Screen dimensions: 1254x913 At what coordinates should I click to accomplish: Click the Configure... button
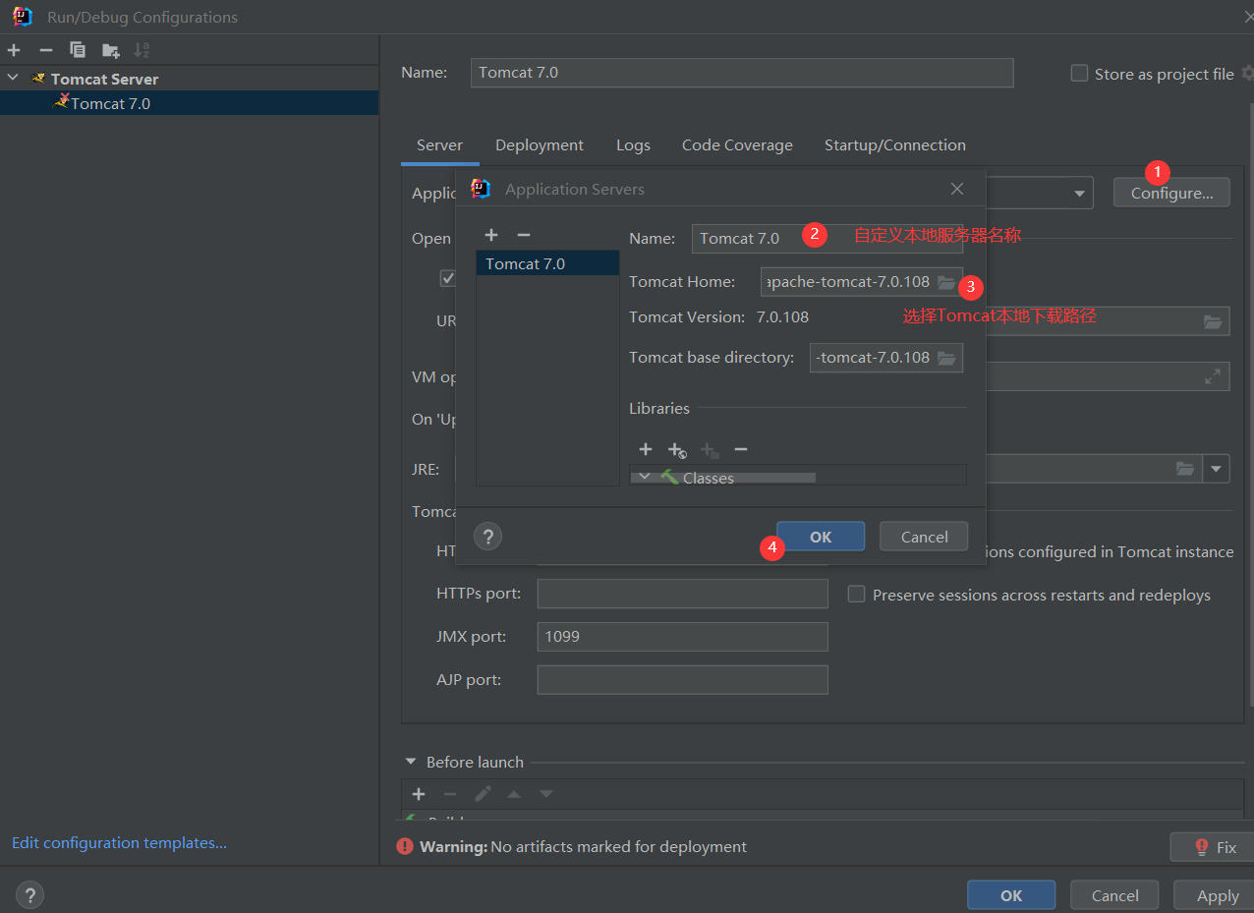click(1170, 193)
